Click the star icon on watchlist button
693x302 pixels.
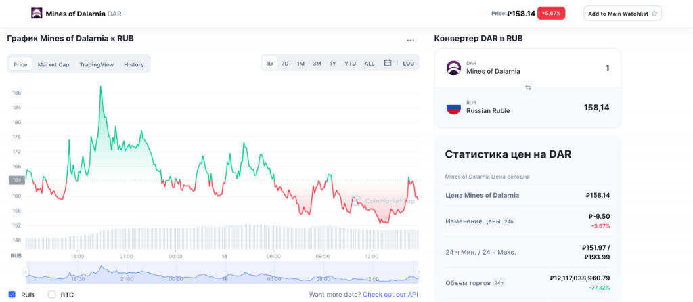(x=654, y=14)
